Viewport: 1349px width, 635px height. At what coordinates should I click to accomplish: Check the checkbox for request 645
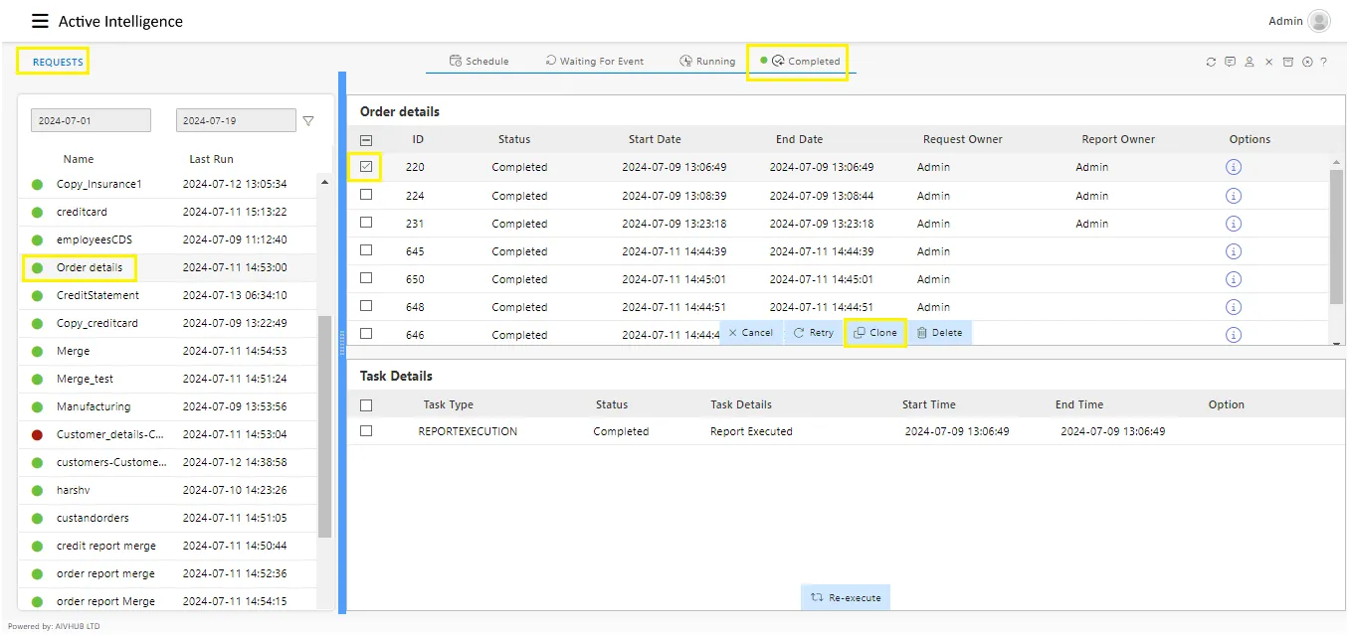(366, 250)
